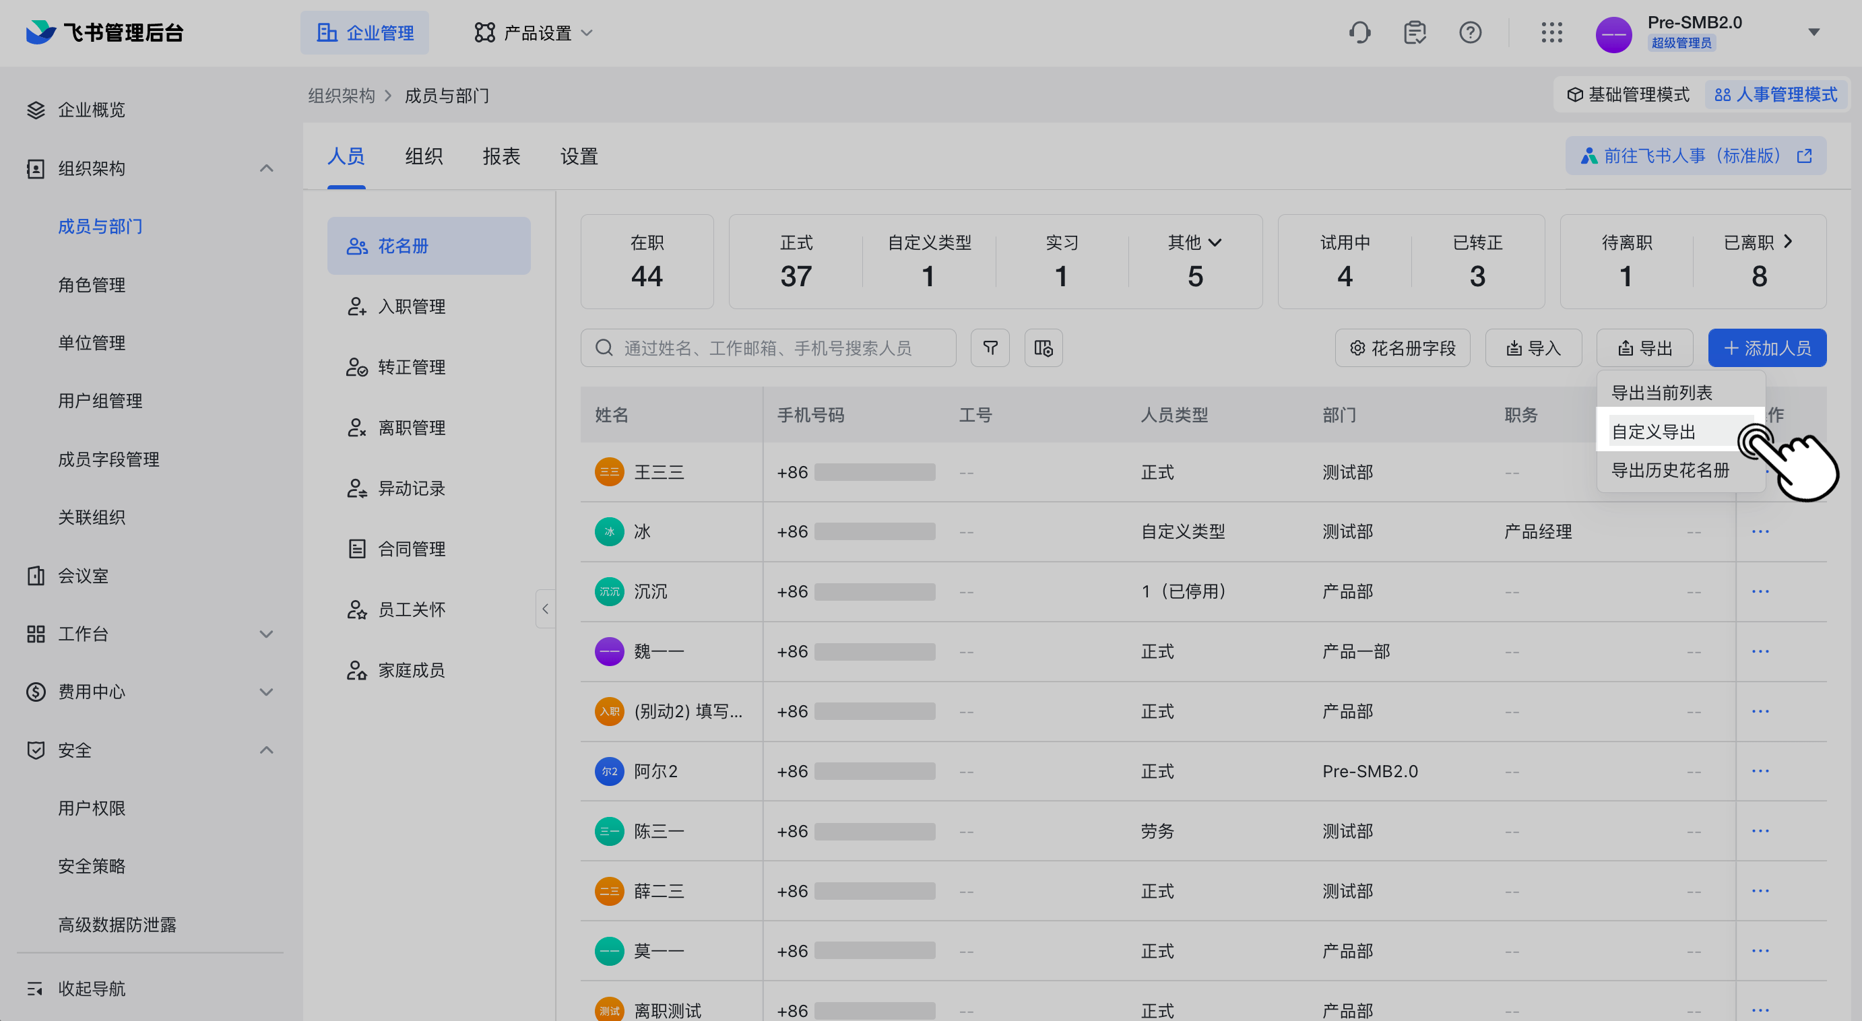1862x1021 pixels.
Task: Click the arrow next to 已离职
Action: [1789, 241]
